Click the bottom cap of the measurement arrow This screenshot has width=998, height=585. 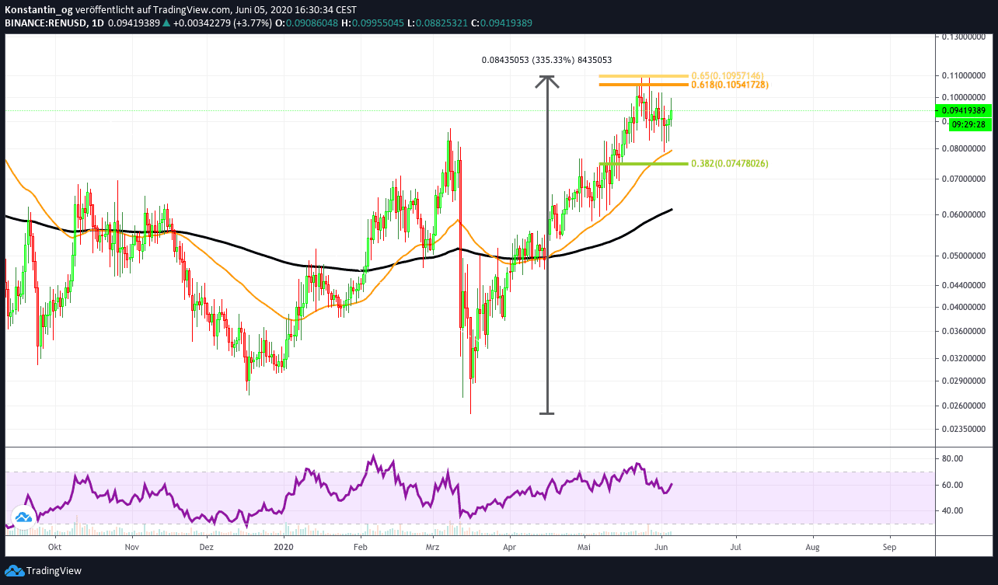click(x=548, y=413)
